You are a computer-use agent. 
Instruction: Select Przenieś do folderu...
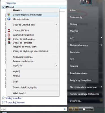coord(33,61)
